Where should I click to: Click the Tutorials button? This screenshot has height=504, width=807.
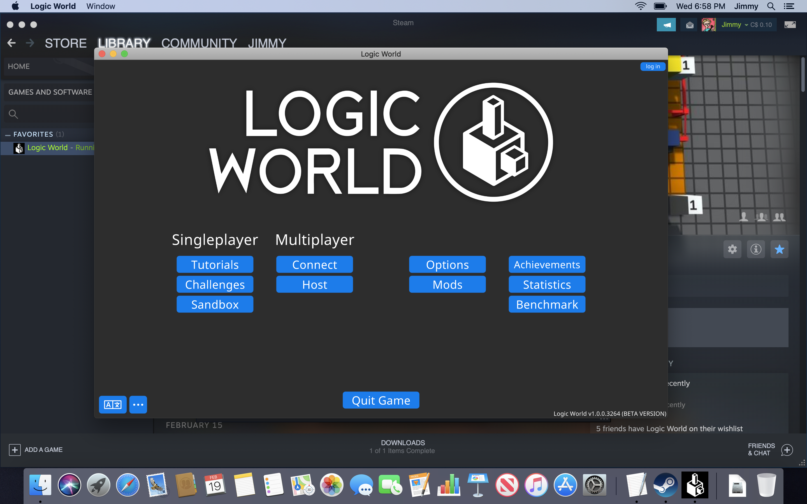(x=215, y=264)
